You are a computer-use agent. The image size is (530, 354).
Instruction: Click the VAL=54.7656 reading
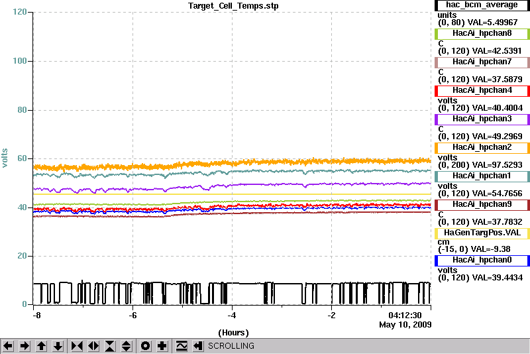[498, 194]
